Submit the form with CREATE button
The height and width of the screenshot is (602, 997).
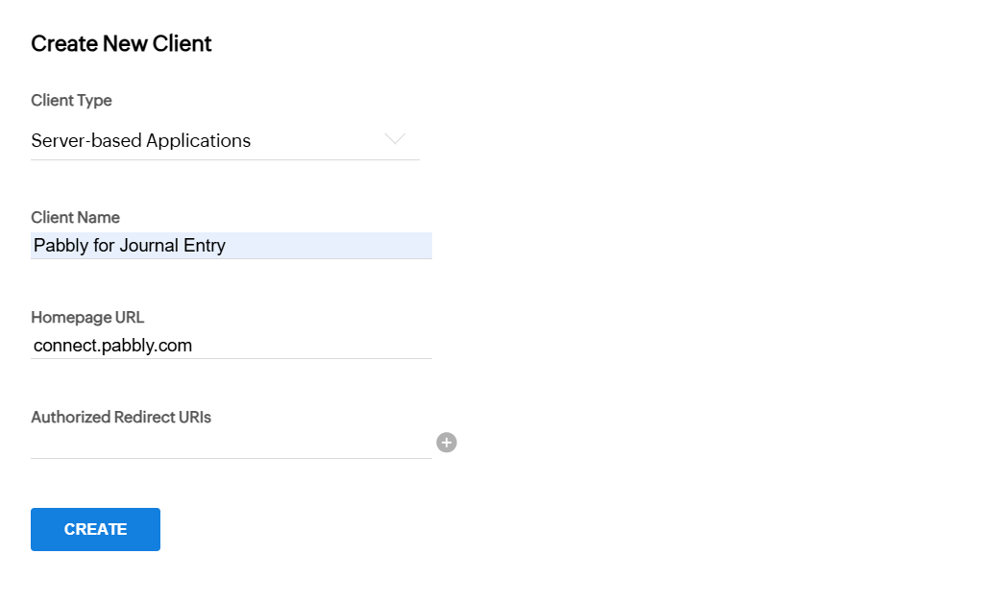click(95, 530)
